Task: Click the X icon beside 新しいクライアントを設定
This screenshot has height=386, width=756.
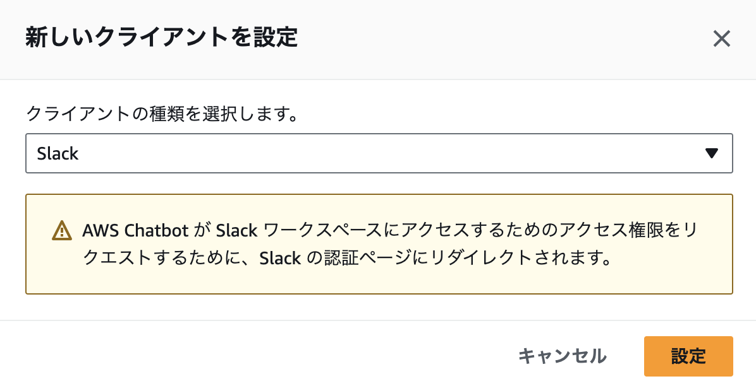Action: [x=721, y=39]
